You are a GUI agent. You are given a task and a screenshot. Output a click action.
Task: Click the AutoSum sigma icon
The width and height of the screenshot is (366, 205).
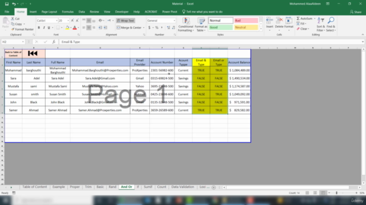(x=298, y=18)
